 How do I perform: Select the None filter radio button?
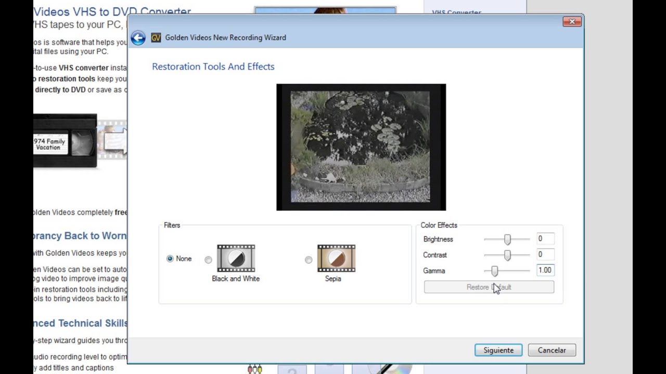click(170, 259)
